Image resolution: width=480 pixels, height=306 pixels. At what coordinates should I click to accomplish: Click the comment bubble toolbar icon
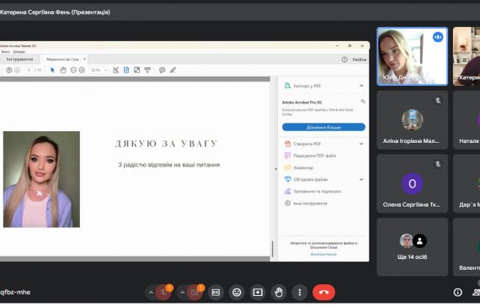tap(162, 70)
